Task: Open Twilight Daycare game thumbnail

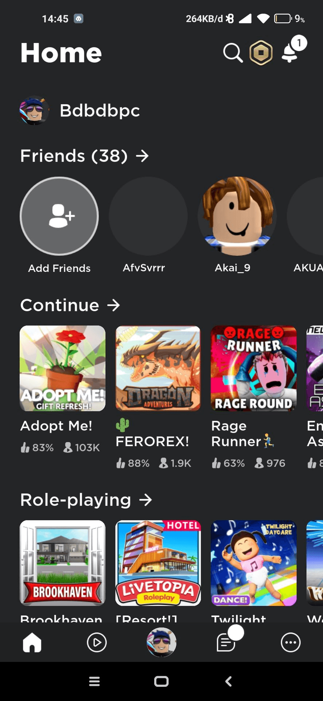Action: (254, 563)
